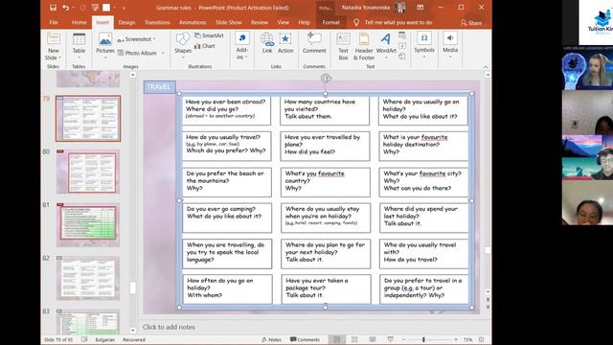Switch to the Design tab
The height and width of the screenshot is (345, 613).
point(126,22)
